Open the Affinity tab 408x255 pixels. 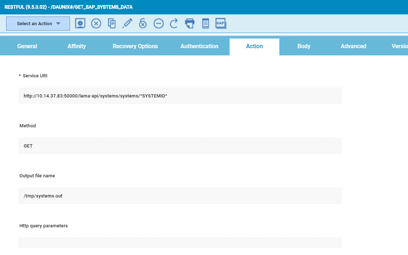click(x=76, y=46)
